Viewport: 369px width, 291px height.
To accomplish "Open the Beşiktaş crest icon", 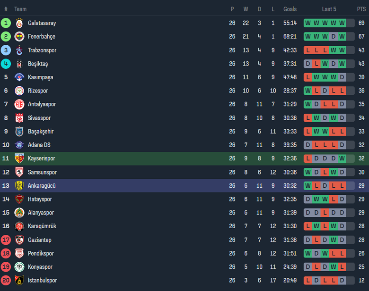I will coord(19,64).
